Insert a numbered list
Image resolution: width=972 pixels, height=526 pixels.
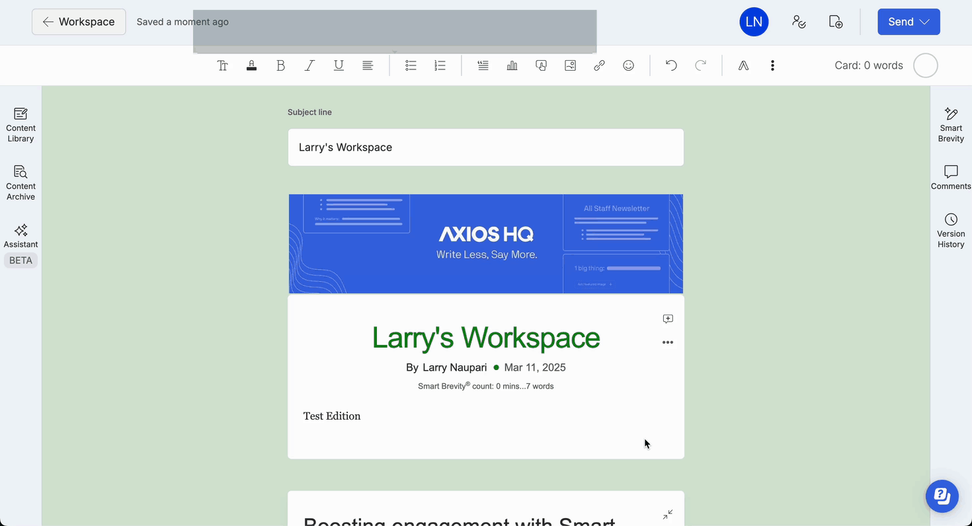pyautogui.click(x=440, y=65)
